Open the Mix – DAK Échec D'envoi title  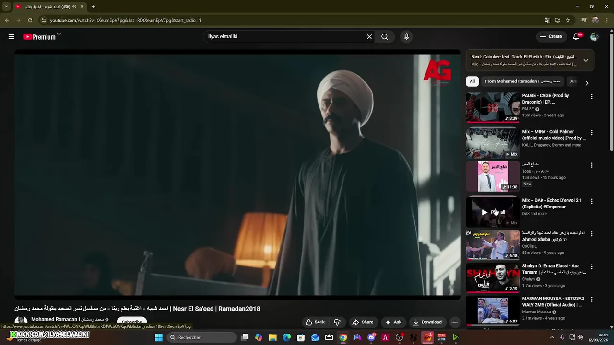(x=552, y=204)
